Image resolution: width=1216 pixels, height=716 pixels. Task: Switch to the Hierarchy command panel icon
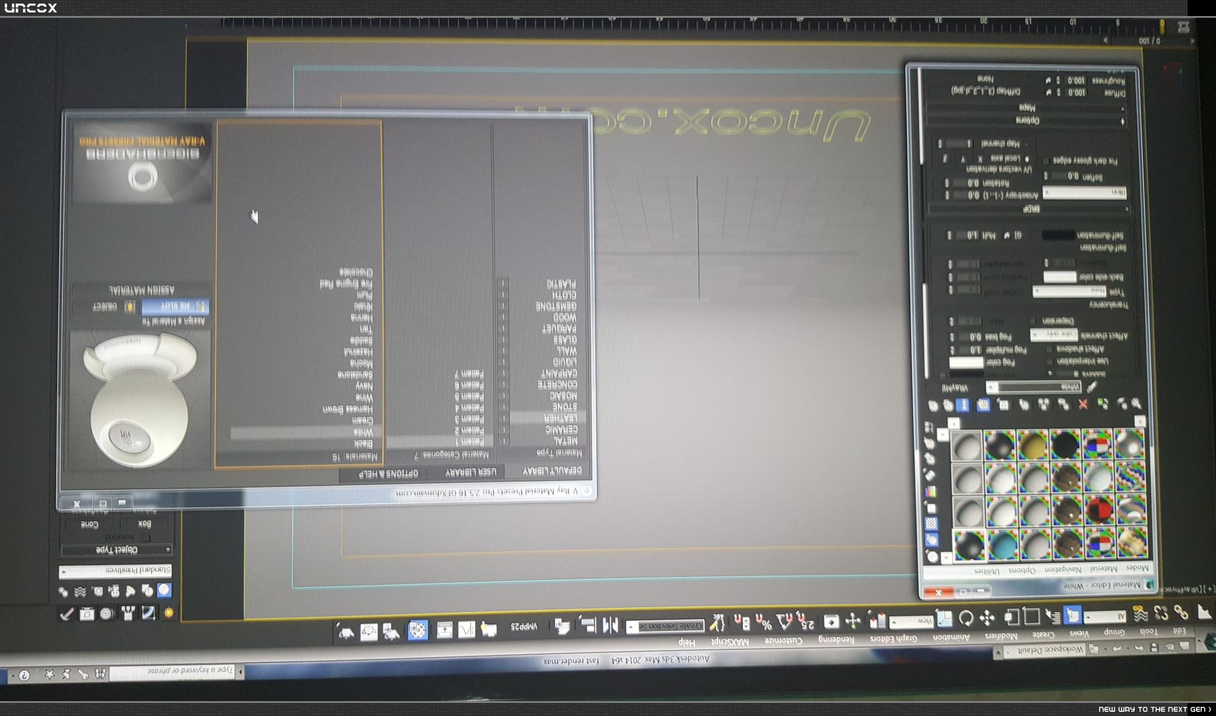pos(128,613)
